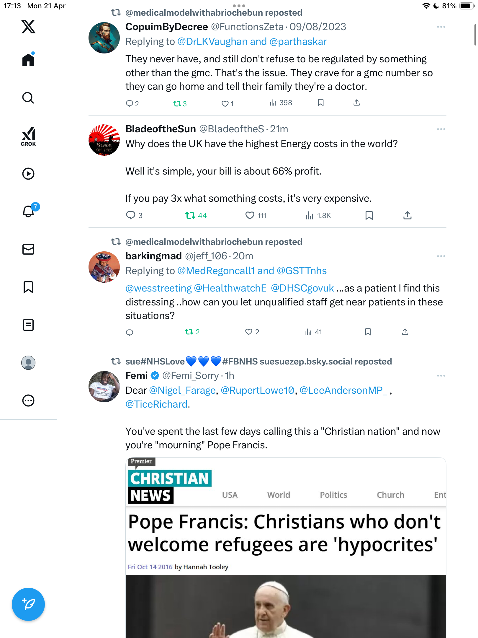Viewport: 478px width, 638px height.
Task: Open the search magnifier in the sidebar
Action: pyautogui.click(x=28, y=98)
